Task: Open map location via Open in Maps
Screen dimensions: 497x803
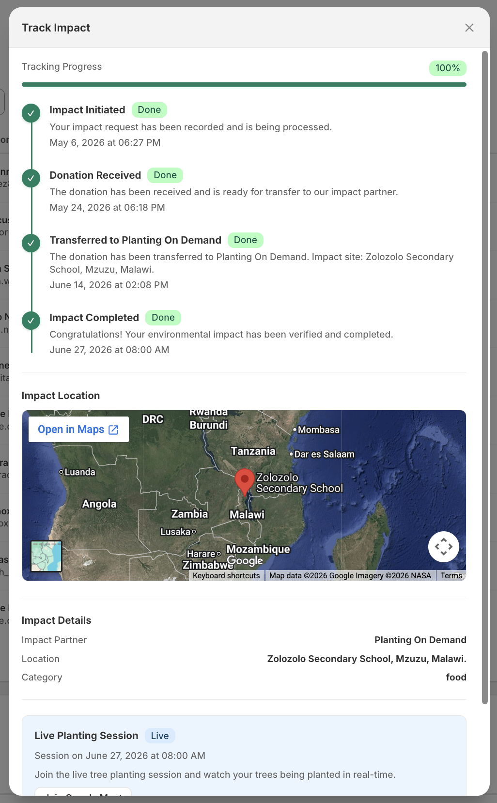Action: [x=78, y=430]
